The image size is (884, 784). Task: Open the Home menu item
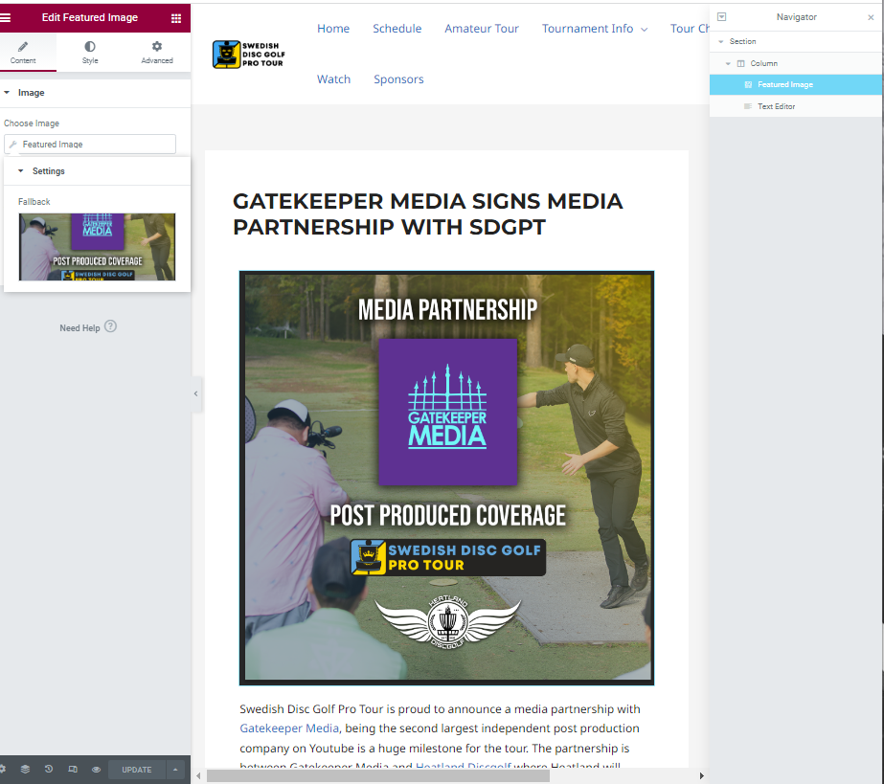[333, 28]
